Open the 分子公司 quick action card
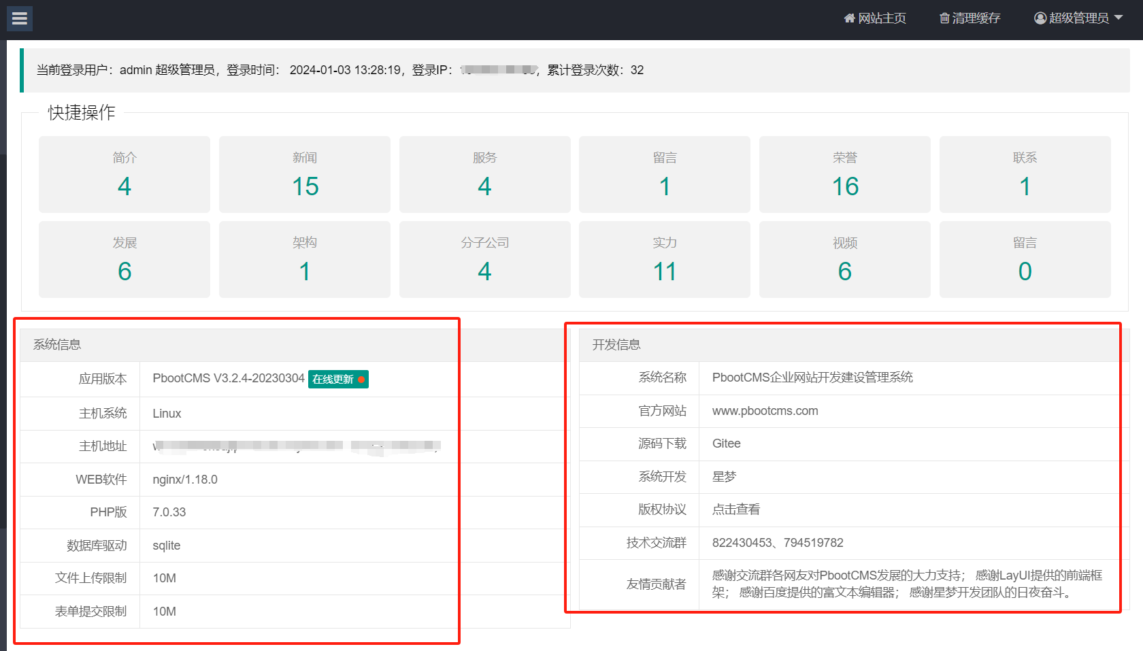 coord(484,260)
